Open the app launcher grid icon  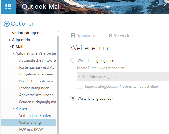(8, 6)
